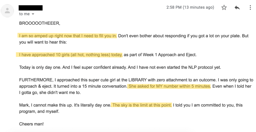Viewport: 256px width, 132px height.
Task: Star this email message
Action: [224, 8]
